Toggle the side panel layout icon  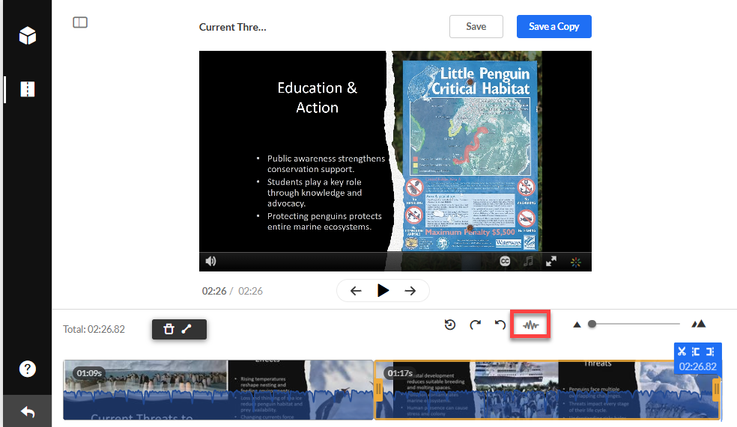coord(80,22)
